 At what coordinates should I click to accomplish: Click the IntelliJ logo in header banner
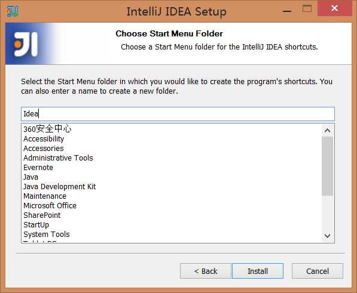coord(26,44)
